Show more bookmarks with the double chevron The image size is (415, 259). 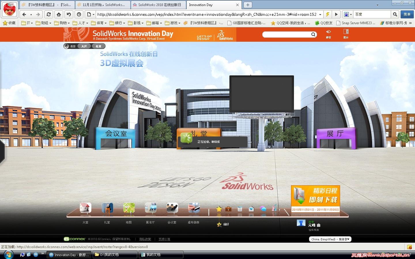click(x=410, y=23)
